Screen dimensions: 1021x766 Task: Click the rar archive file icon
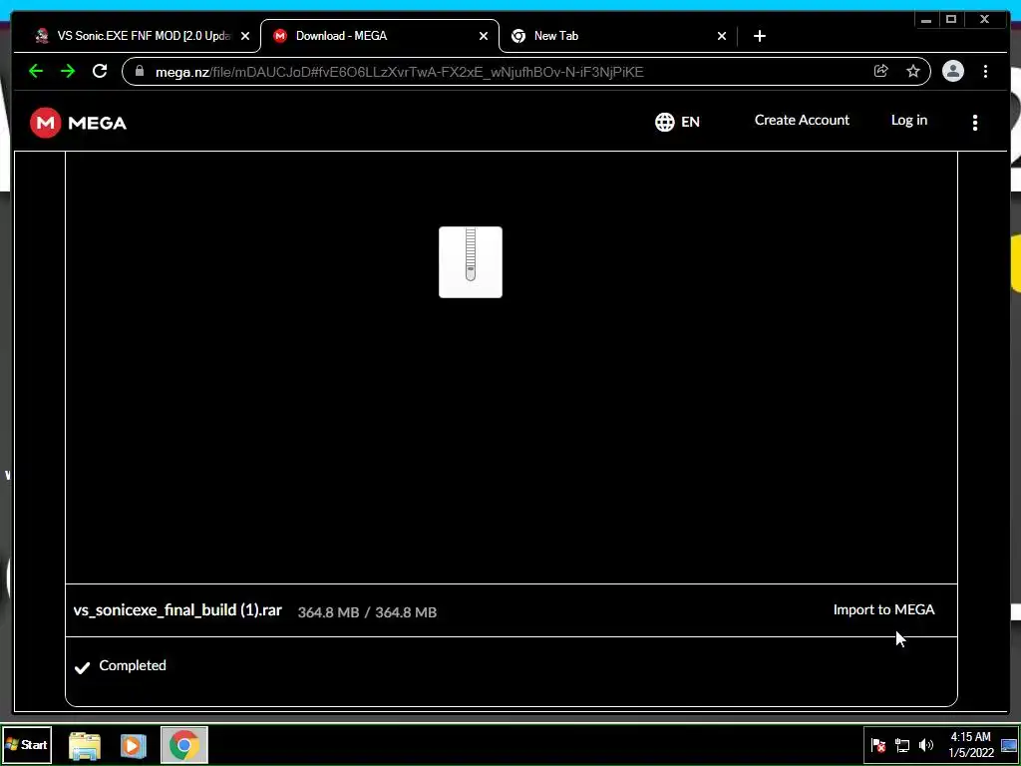471,262
